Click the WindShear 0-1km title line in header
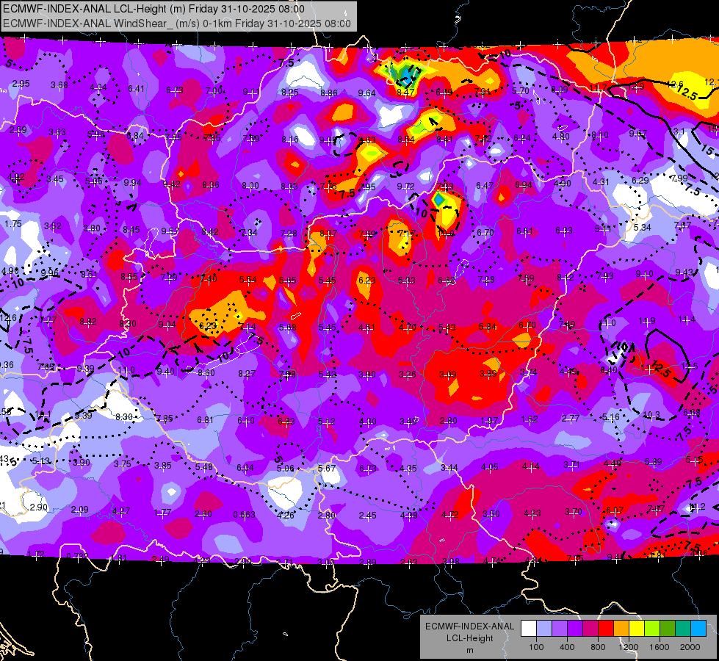This screenshot has width=719, height=661. [177, 24]
